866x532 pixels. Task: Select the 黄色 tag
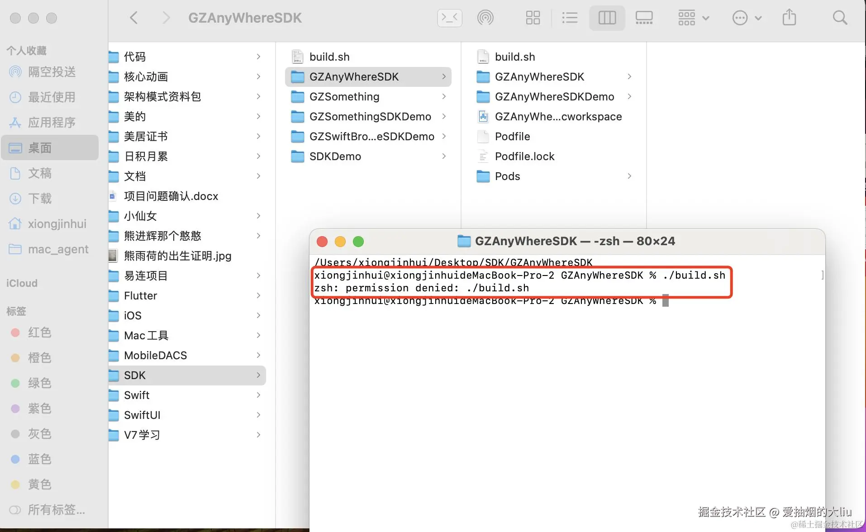click(50, 484)
